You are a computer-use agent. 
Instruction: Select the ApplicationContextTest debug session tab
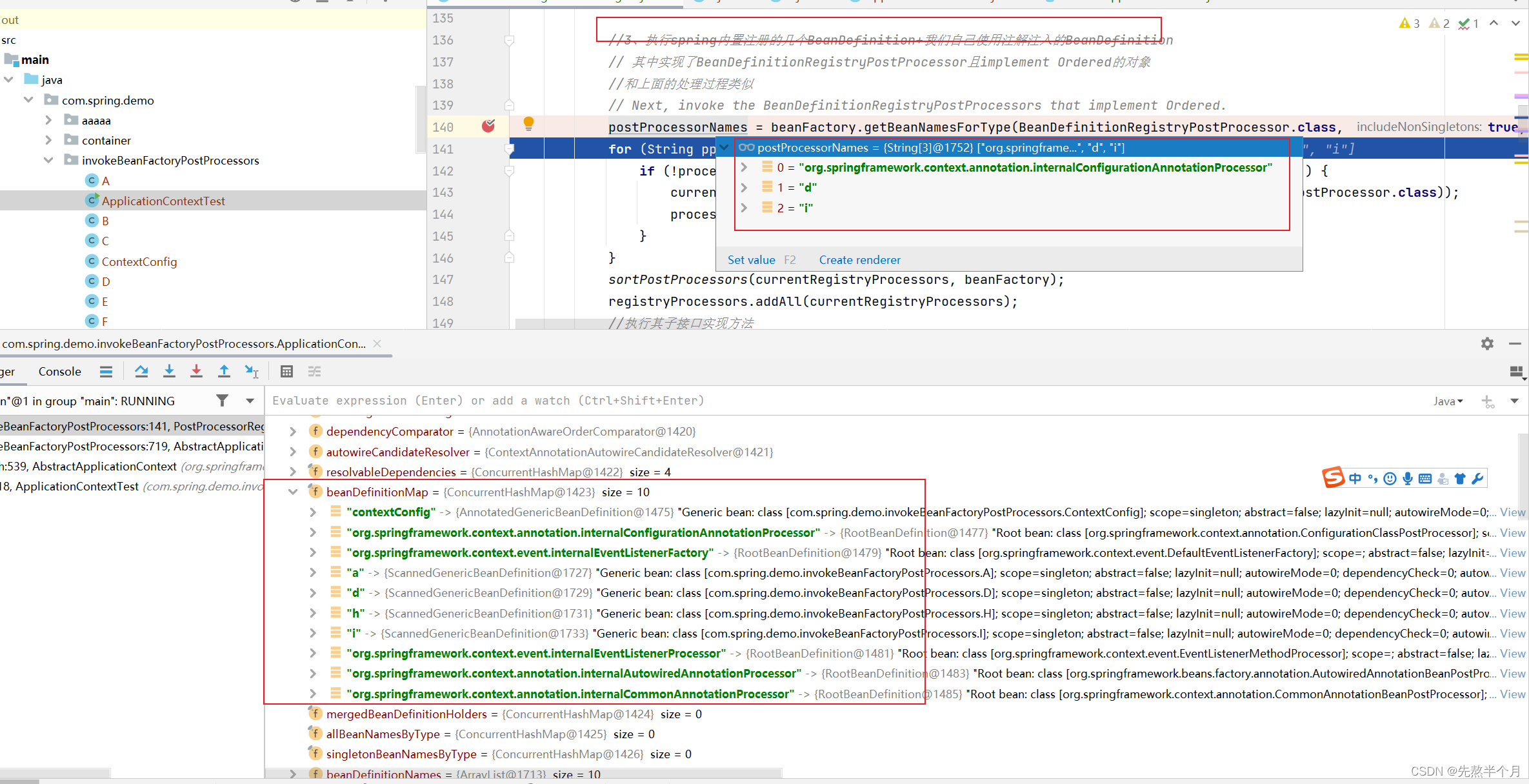pyautogui.click(x=184, y=344)
